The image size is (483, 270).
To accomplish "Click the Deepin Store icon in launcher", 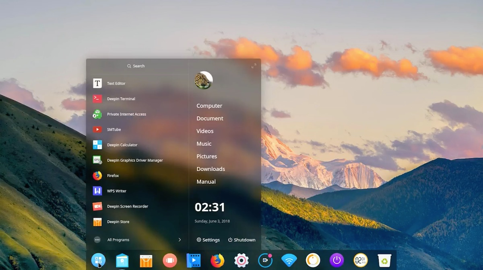I will (97, 221).
